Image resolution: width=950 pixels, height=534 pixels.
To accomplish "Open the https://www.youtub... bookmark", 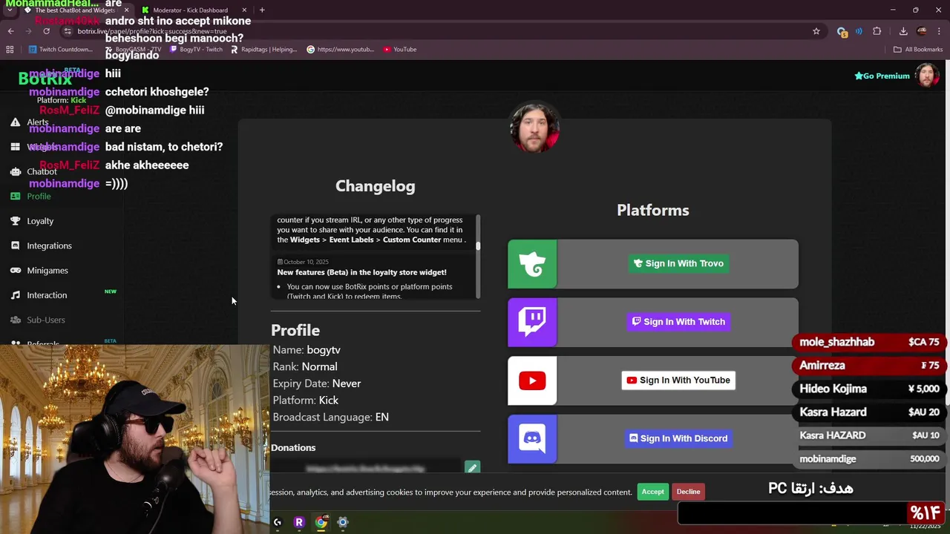I will 341,50.
